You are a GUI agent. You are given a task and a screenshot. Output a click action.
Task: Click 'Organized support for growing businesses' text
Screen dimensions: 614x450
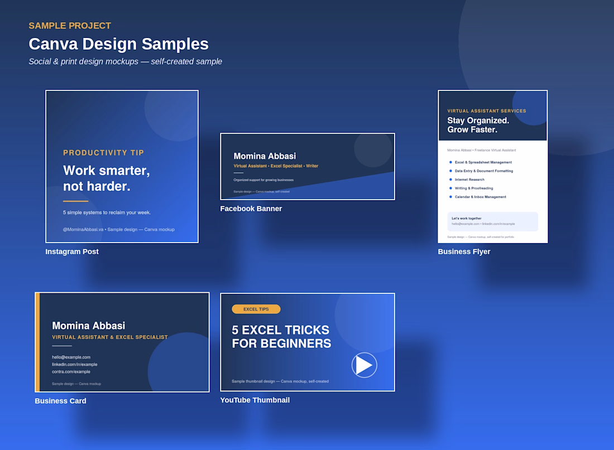tap(263, 180)
